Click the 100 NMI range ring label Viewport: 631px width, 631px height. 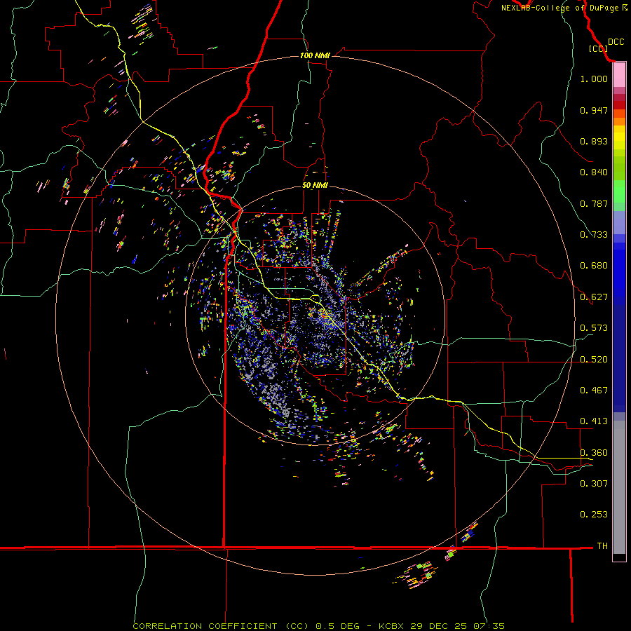pyautogui.click(x=315, y=55)
